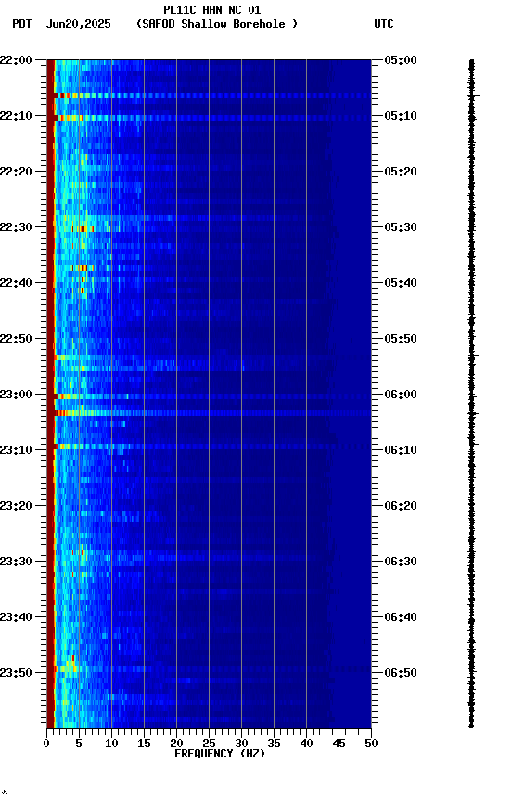Click the 35 Hz frequency tick label
The image size is (512, 802).
[x=274, y=744]
